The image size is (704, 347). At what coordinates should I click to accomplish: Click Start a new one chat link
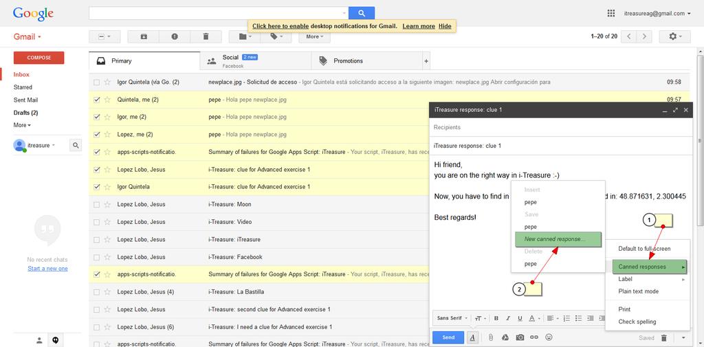(47, 269)
